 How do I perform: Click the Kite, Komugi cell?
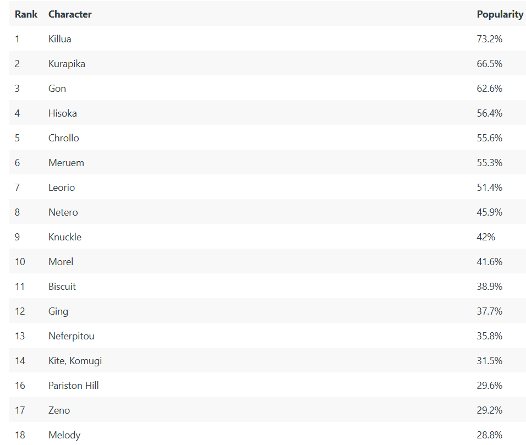pos(75,361)
